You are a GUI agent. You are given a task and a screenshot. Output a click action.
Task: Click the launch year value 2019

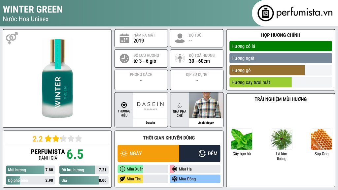139,41
